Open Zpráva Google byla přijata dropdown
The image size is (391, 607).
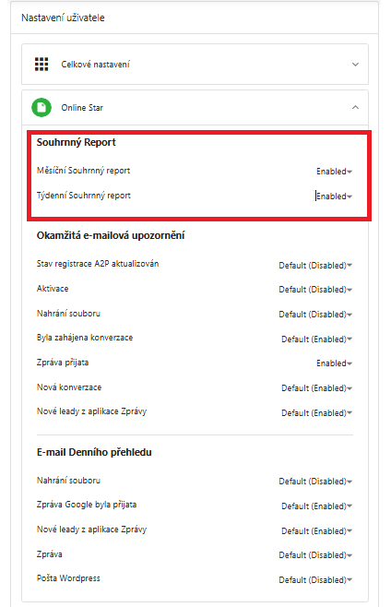pyautogui.click(x=316, y=506)
